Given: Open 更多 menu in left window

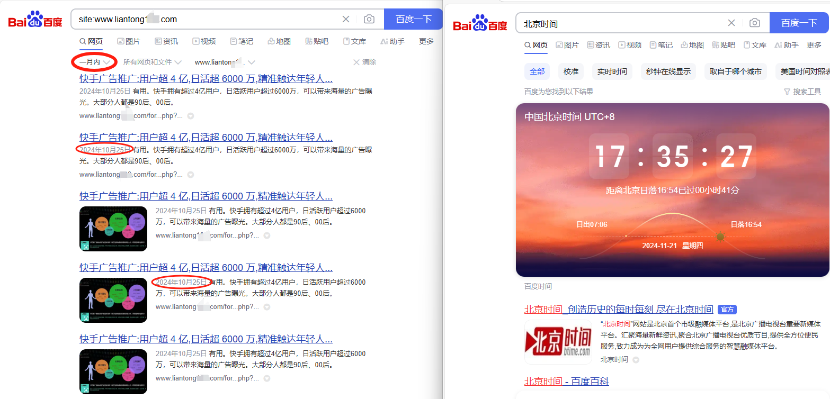Looking at the screenshot, I should click(426, 41).
